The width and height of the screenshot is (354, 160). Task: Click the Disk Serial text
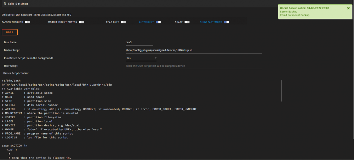tap(36, 15)
